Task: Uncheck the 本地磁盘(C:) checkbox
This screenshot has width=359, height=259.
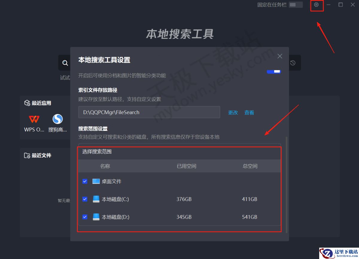Action: pos(85,199)
